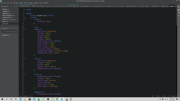Open the Live Preview lightning icon

(x=179, y=7)
